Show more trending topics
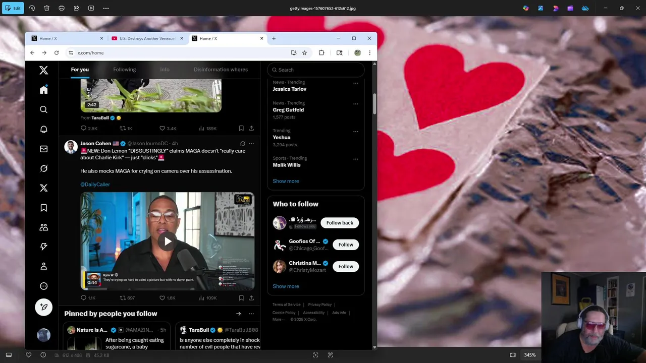 coord(286,181)
